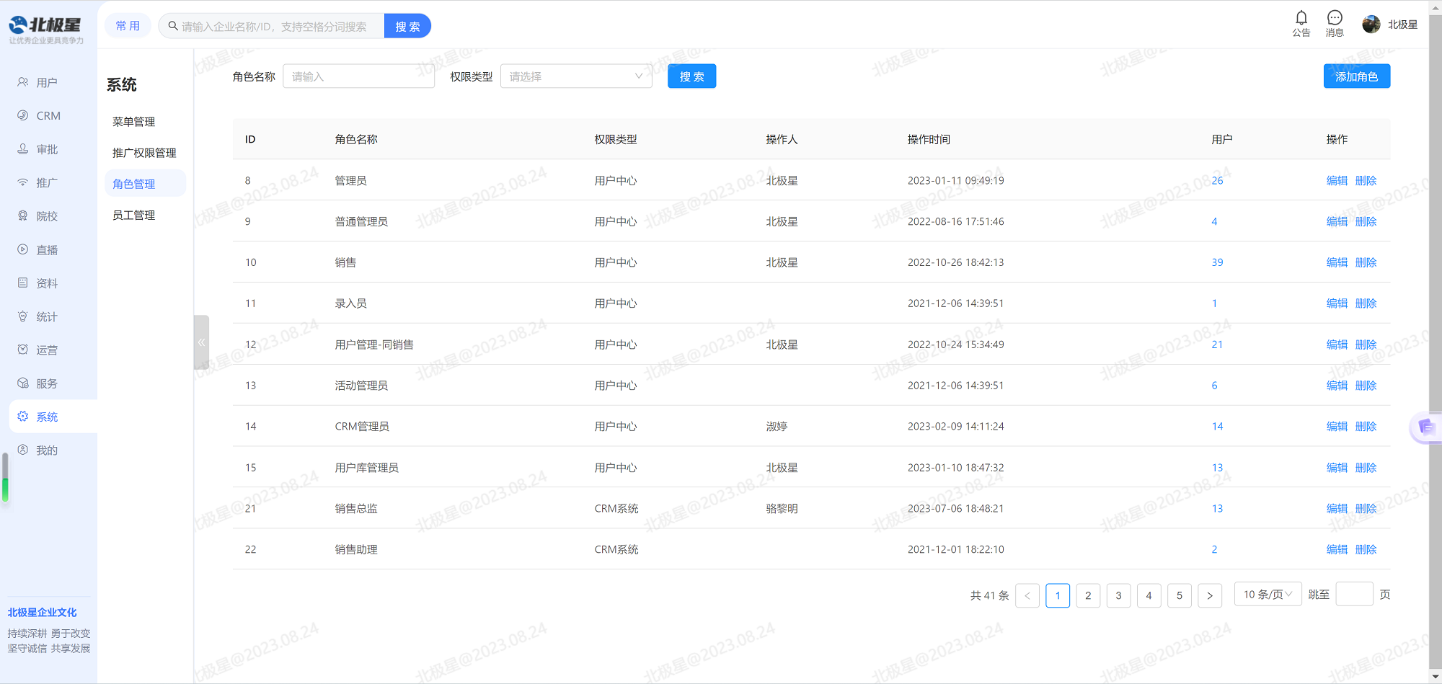Click the 操作时间 column header
This screenshot has height=684, width=1442.
[x=929, y=139]
